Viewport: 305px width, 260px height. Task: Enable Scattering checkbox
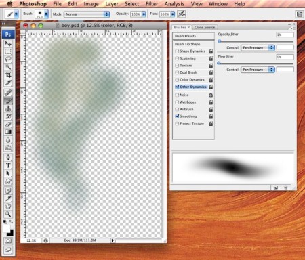pyautogui.click(x=177, y=58)
